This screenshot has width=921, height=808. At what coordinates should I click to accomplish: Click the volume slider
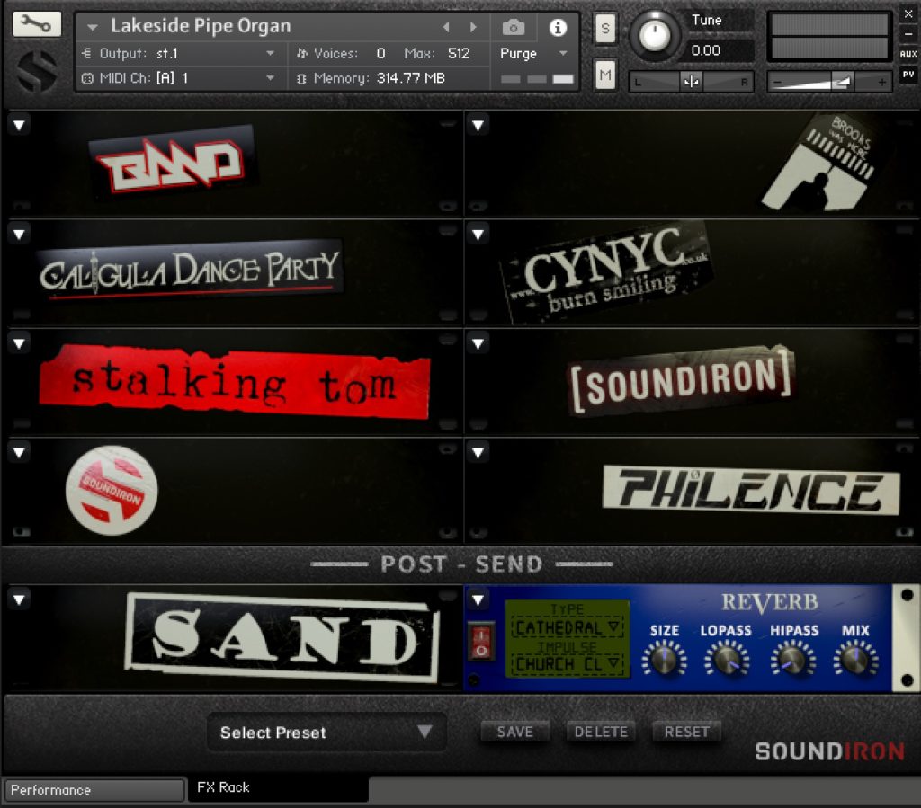830,82
